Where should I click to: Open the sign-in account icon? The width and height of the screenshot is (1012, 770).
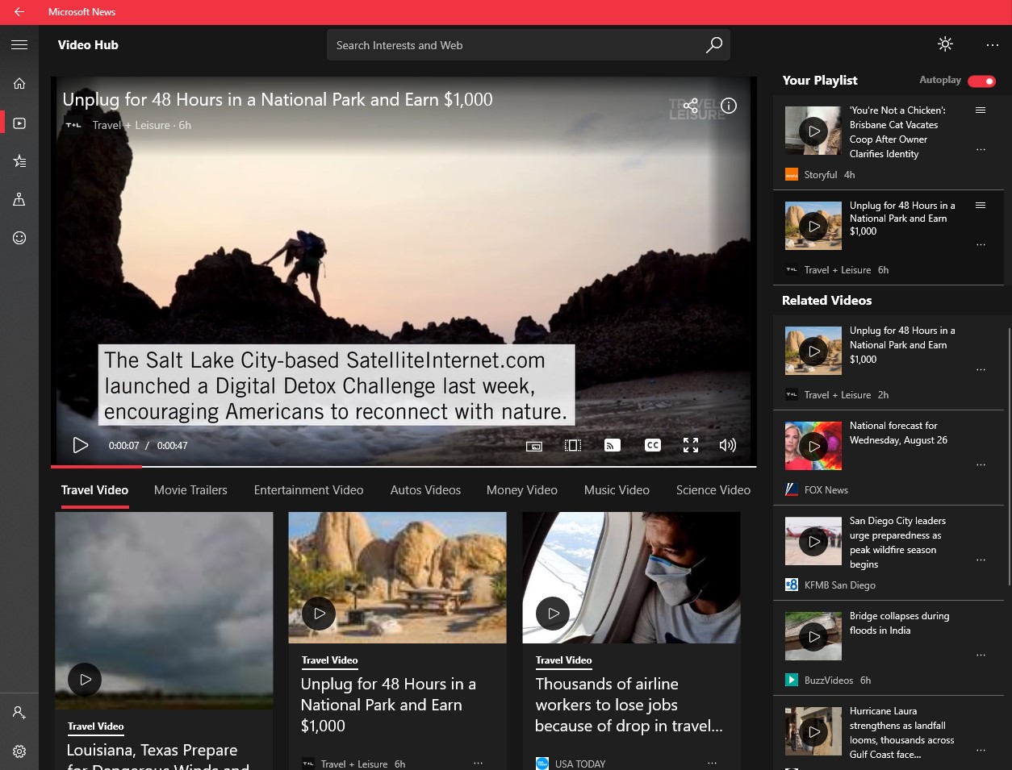click(x=19, y=713)
